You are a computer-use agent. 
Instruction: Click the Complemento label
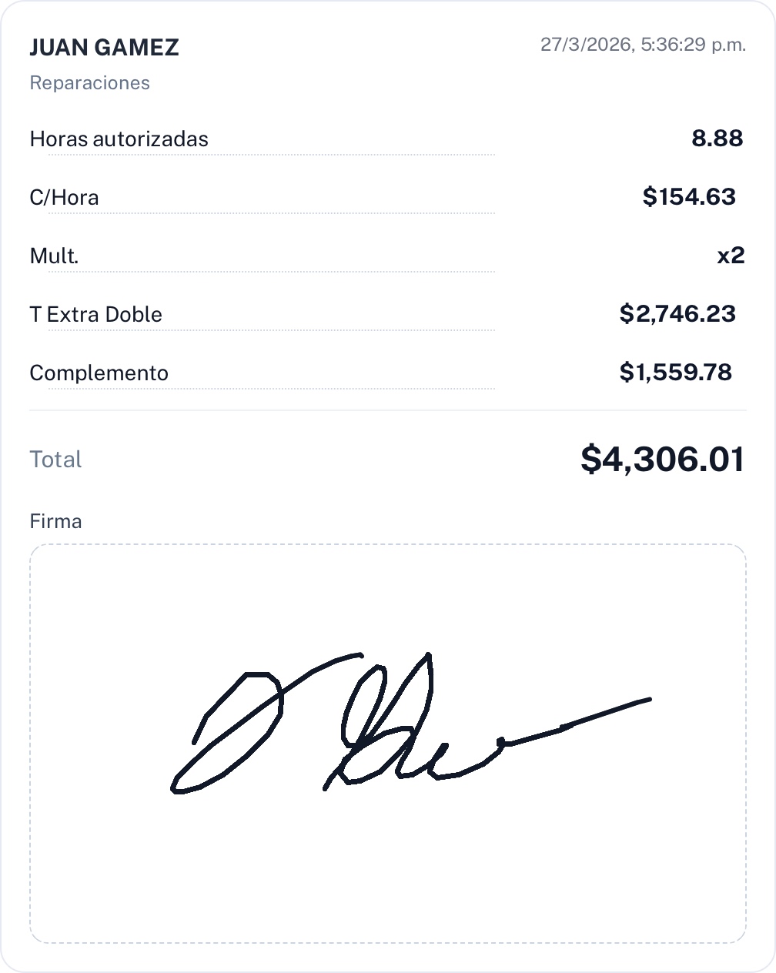coord(99,373)
